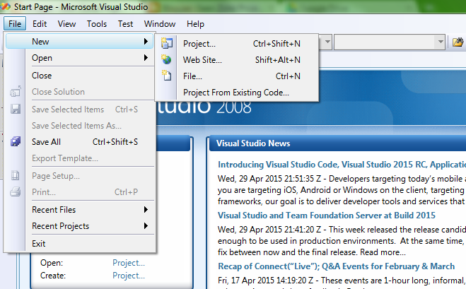Choose Web Site... from the New submenu
The image size is (466, 289).
coord(237,60)
